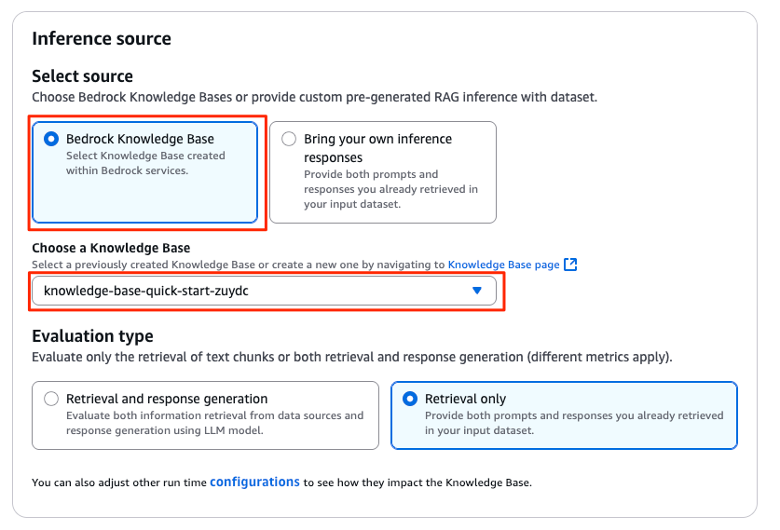The width and height of the screenshot is (780, 530).
Task: Choose Retrieval and response generation radio
Action: point(51,399)
